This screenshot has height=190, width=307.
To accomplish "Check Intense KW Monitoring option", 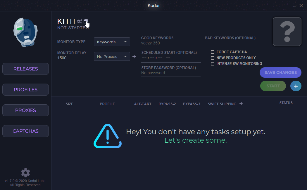I will tap(213, 64).
